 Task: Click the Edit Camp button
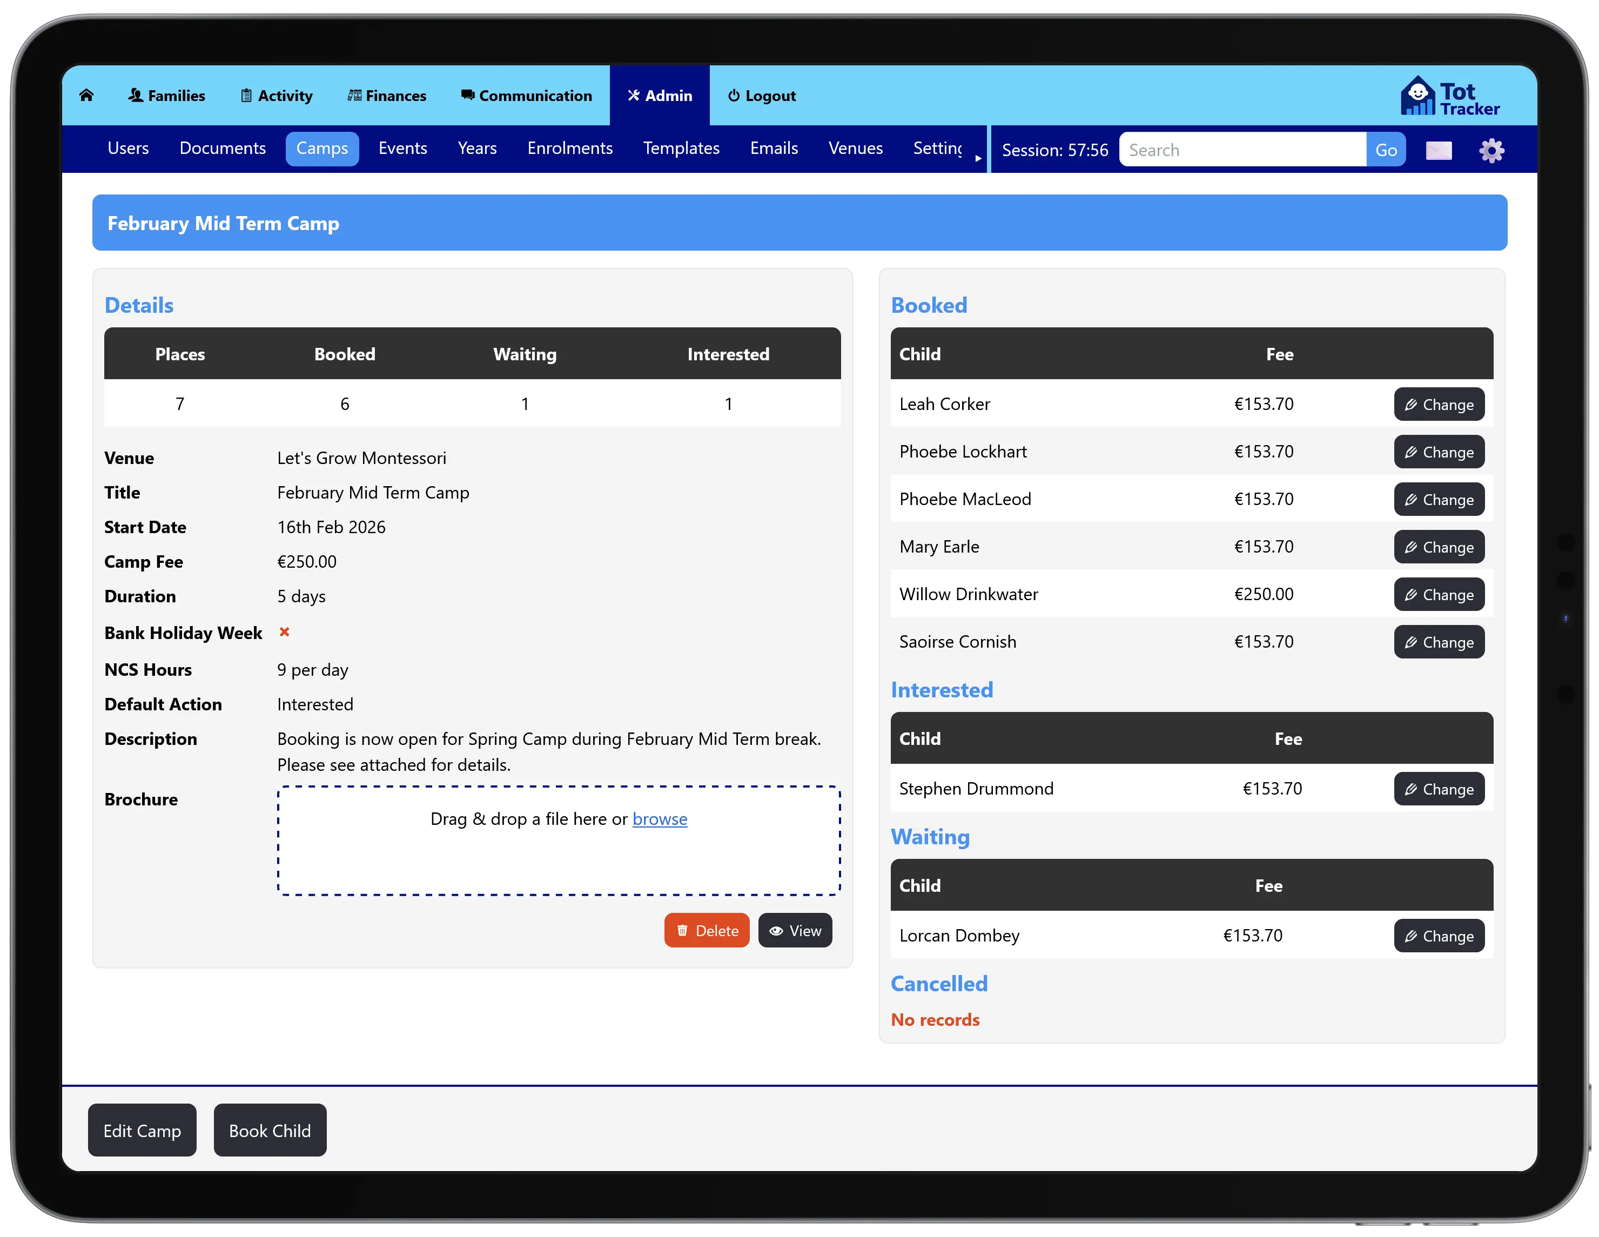tap(142, 1130)
